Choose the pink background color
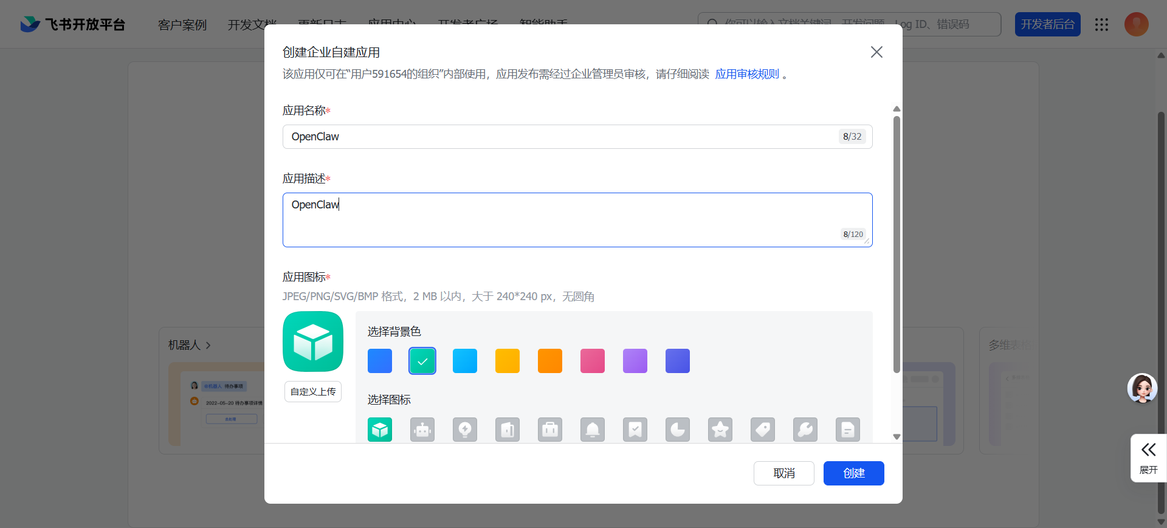Image resolution: width=1167 pixels, height=528 pixels. tap(593, 361)
